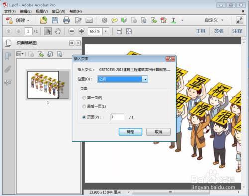This screenshot has height=196, width=249.
Task: Click the page number input in dialog
Action: tap(118, 117)
